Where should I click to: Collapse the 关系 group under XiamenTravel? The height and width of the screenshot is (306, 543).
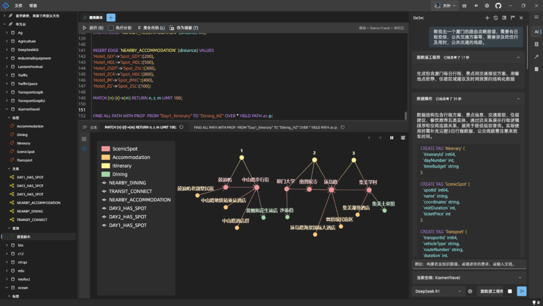9,169
